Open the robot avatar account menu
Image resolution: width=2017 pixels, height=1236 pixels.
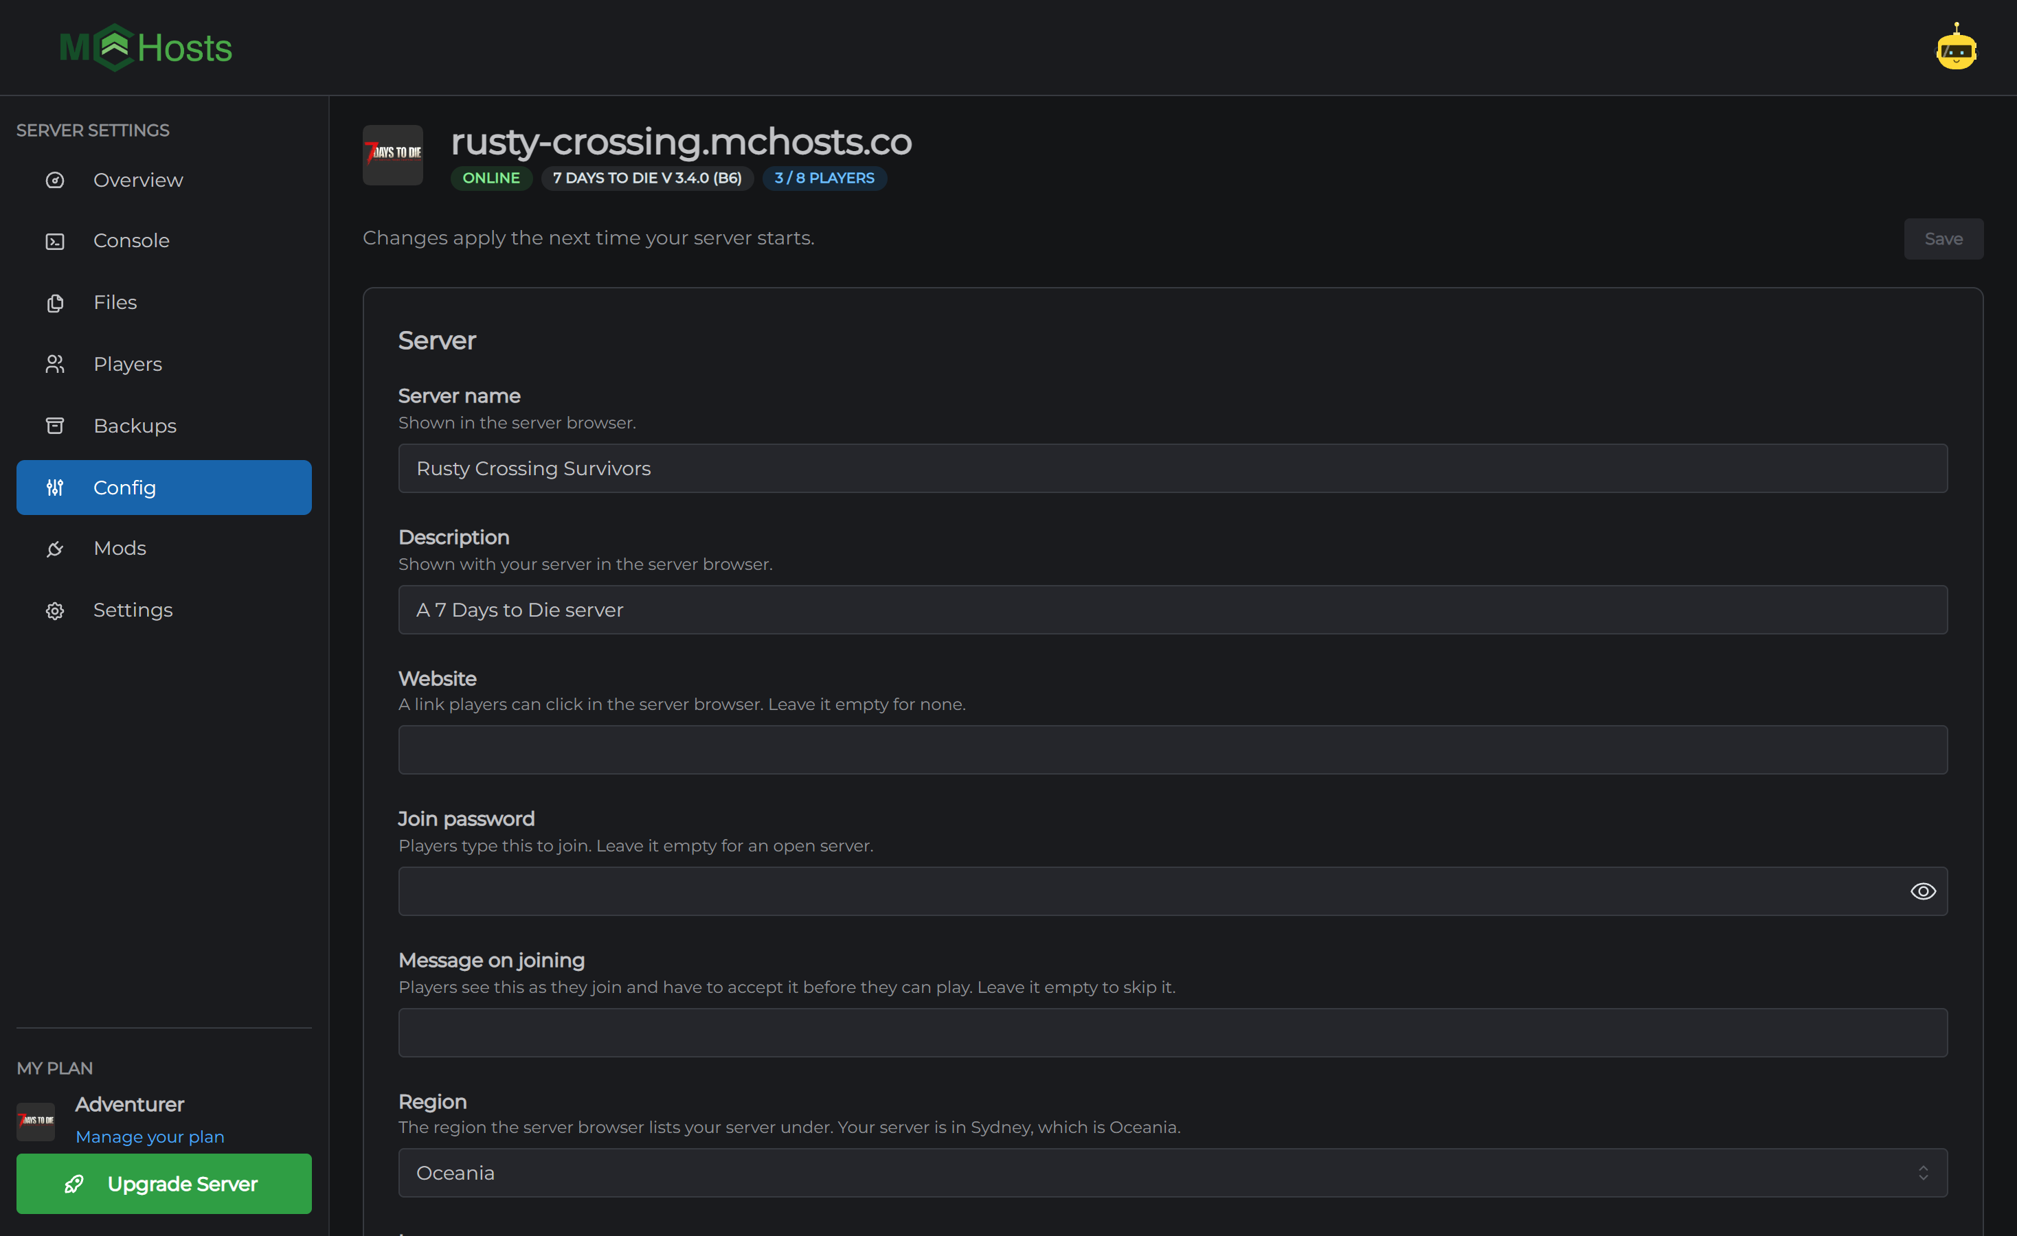click(x=1956, y=47)
